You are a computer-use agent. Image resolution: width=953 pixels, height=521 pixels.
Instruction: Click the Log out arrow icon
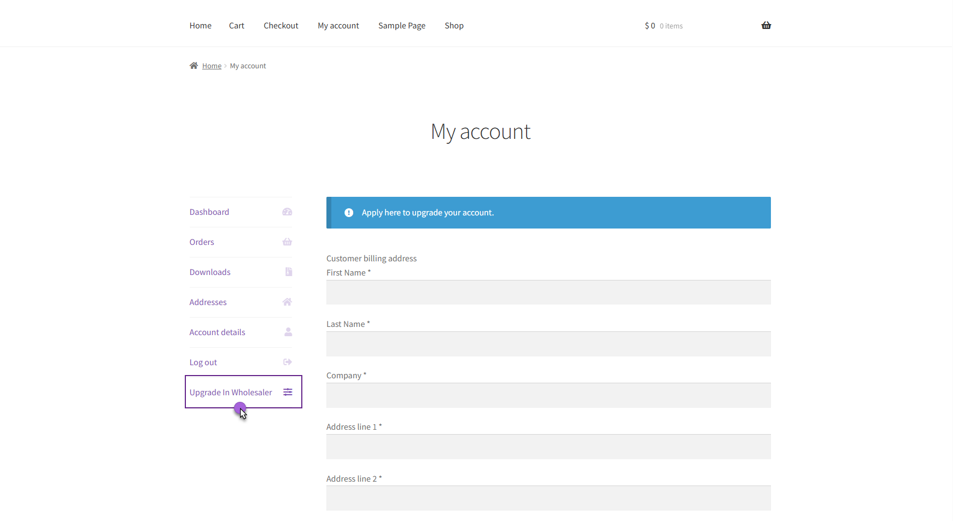(288, 362)
